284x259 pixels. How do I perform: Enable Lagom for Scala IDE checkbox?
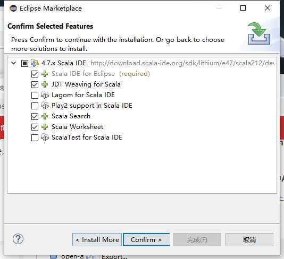35,95
